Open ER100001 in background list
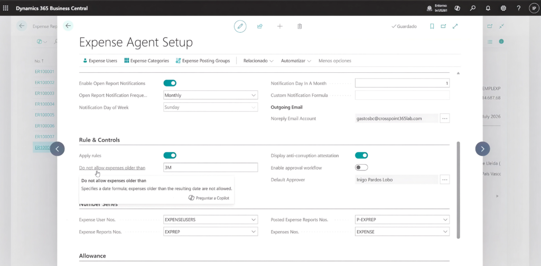 (x=44, y=72)
